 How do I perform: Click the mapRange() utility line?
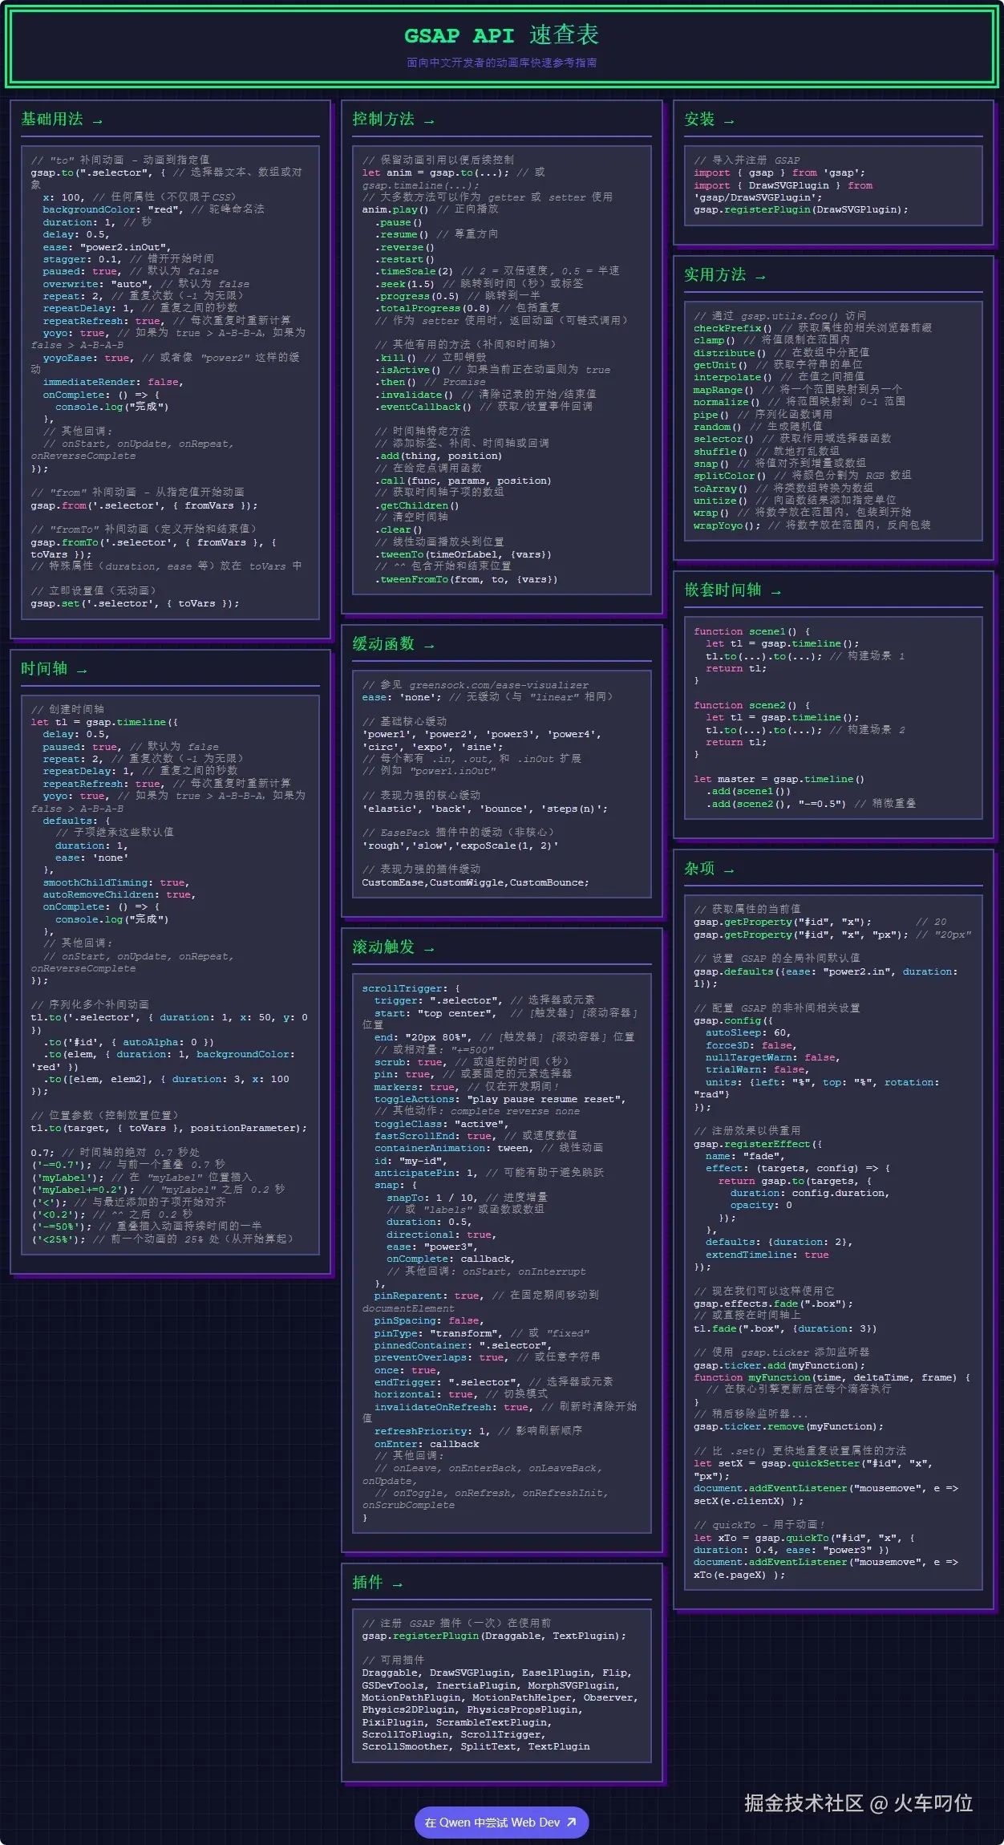coord(798,390)
